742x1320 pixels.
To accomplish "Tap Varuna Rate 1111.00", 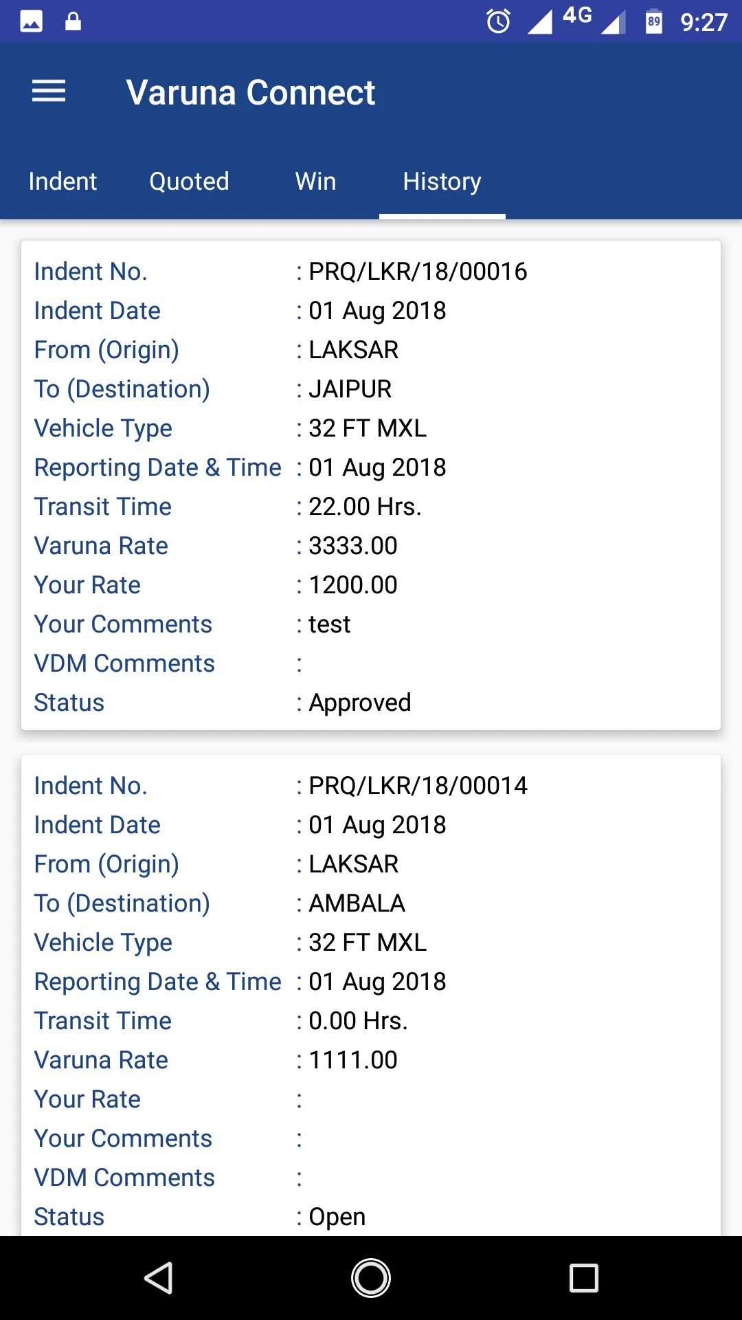I will click(352, 1060).
